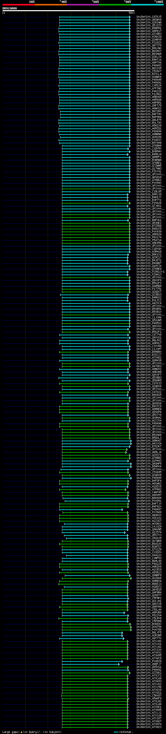166x734 pixels.
Task: Click hit label UniRef100_P48494
Action: 149,131
